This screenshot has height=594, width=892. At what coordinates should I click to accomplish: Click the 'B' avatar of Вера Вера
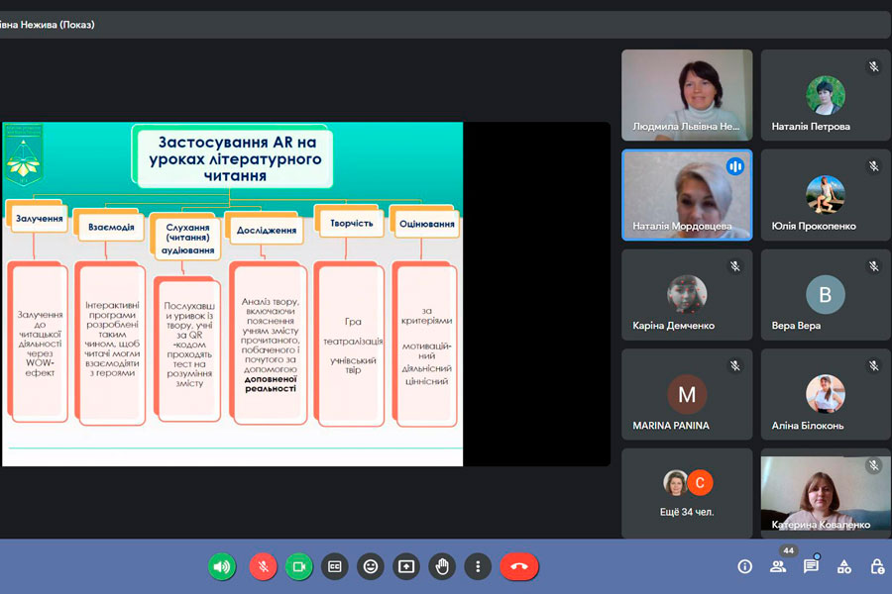coord(826,294)
